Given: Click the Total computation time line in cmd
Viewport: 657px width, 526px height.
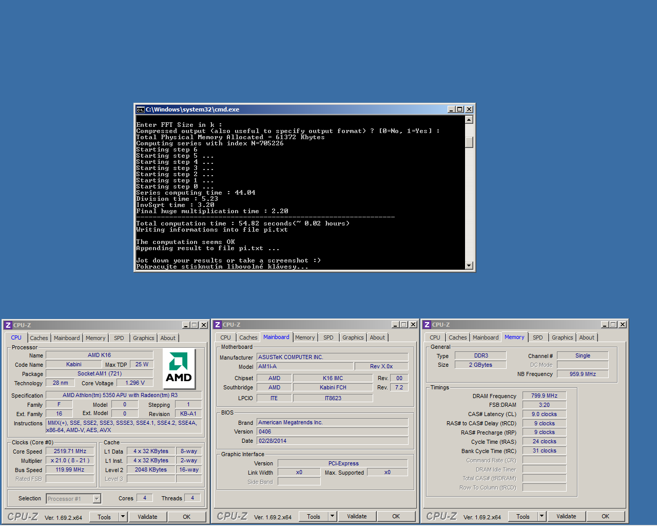Looking at the screenshot, I should [243, 223].
